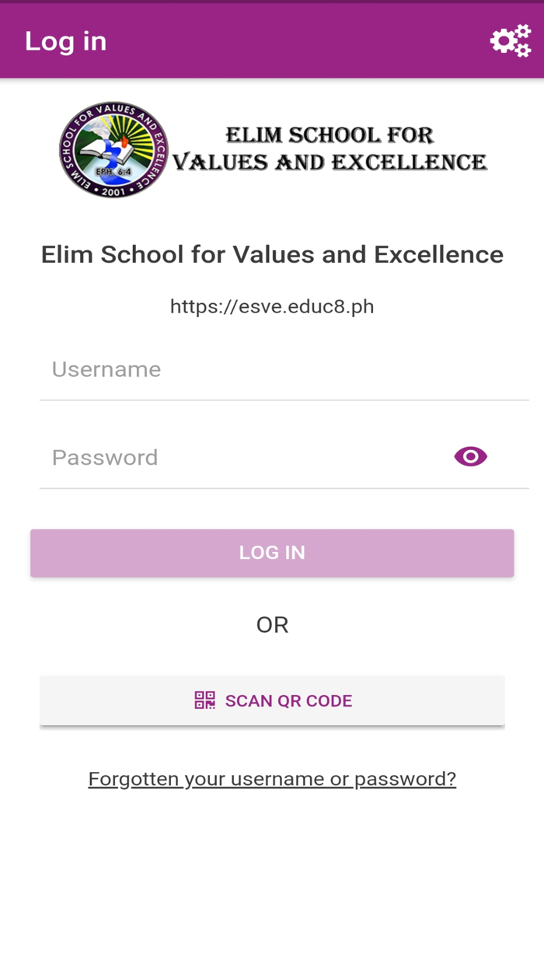Viewport: 544px width, 967px height.
Task: Click the https://esve.educ8.ph address
Action: [272, 305]
